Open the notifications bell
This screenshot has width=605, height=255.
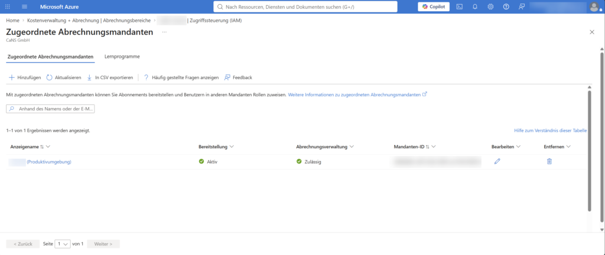[475, 6]
